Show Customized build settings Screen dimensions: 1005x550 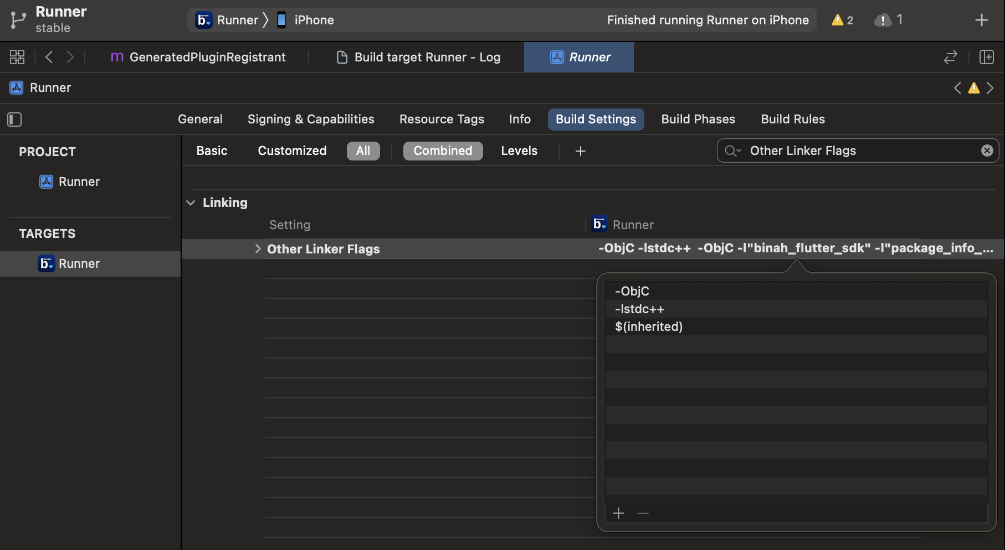coord(292,151)
